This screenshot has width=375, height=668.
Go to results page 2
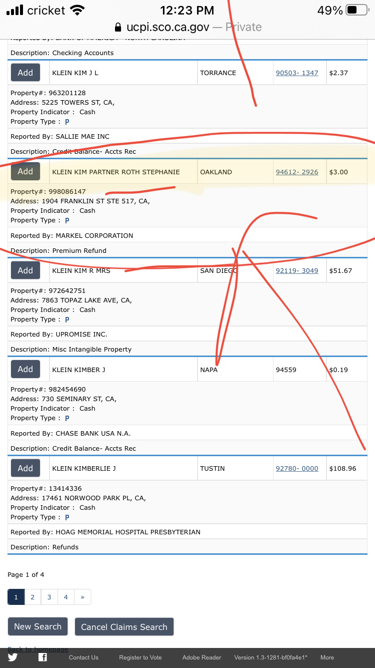32,597
